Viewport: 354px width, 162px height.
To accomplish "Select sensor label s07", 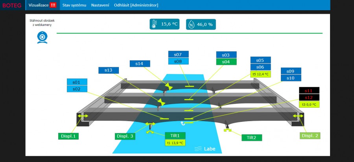I will (x=178, y=54).
